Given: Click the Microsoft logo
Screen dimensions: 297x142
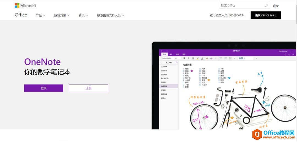Looking at the screenshot, I should coord(25,5).
